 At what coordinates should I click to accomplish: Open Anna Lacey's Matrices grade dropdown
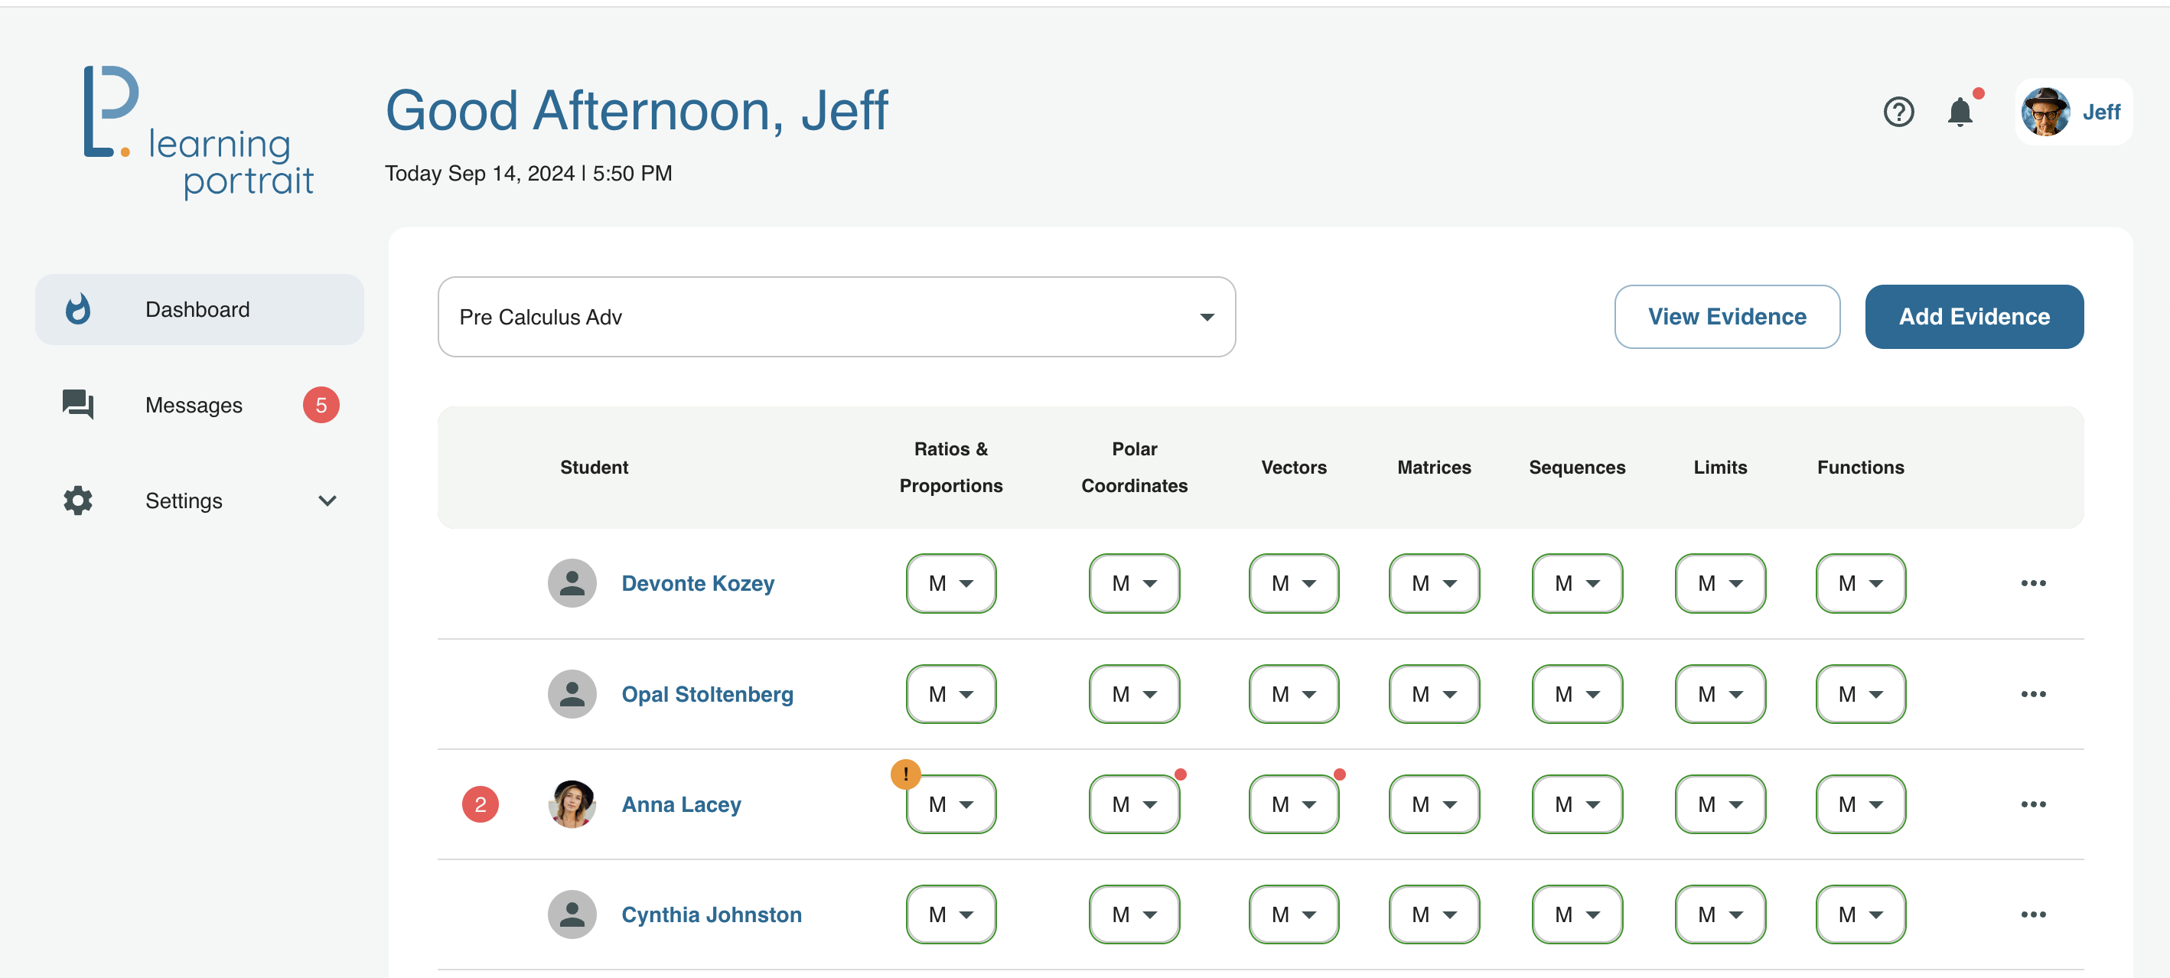pyautogui.click(x=1434, y=804)
